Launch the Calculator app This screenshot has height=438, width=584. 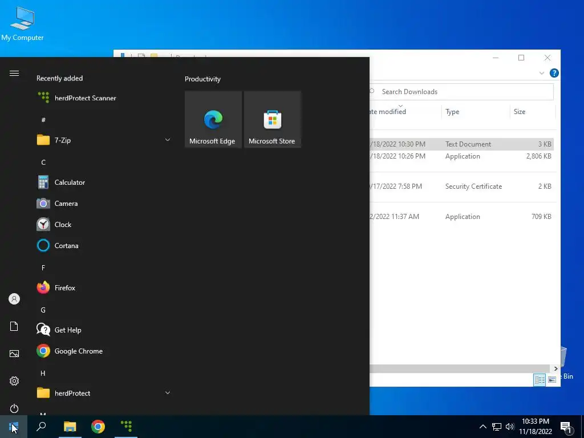[x=62, y=182]
